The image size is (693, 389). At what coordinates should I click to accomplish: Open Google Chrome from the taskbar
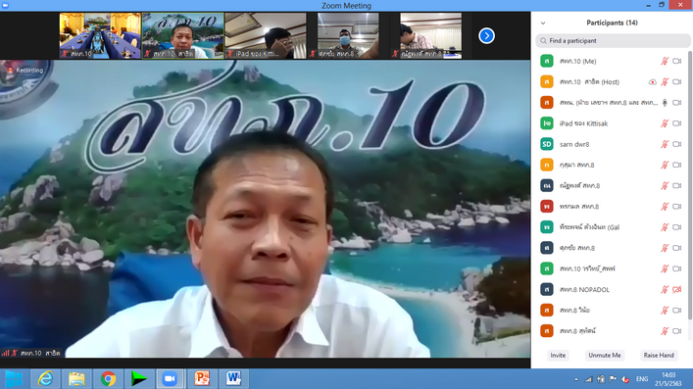click(108, 379)
